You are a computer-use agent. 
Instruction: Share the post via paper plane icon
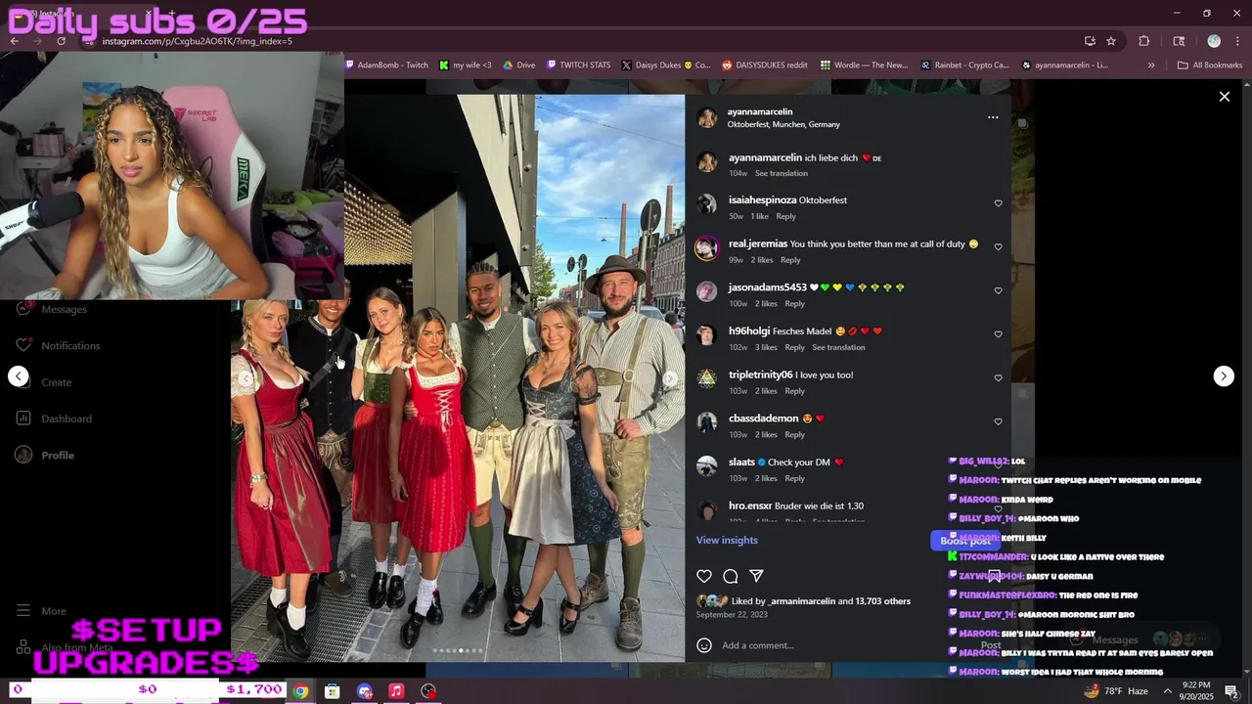[756, 576]
